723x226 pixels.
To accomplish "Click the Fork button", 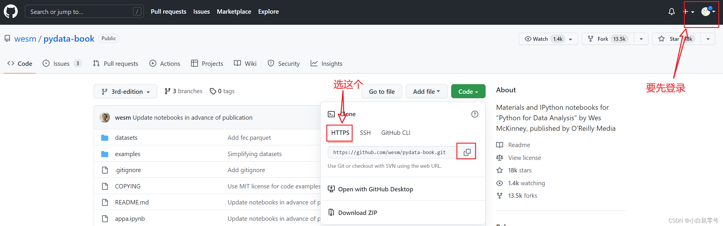I will [608, 39].
